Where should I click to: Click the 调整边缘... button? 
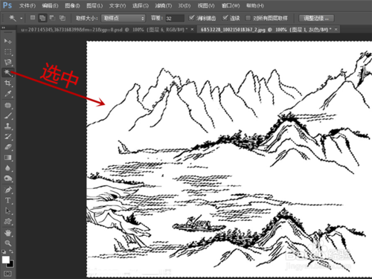[316, 18]
